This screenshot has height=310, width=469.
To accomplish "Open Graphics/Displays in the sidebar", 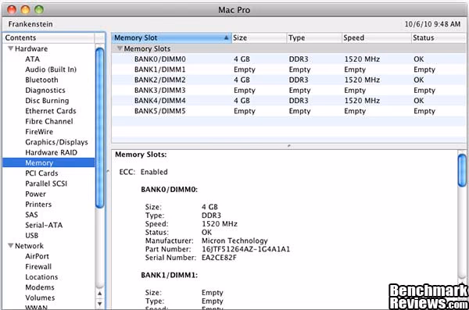I will (56, 142).
